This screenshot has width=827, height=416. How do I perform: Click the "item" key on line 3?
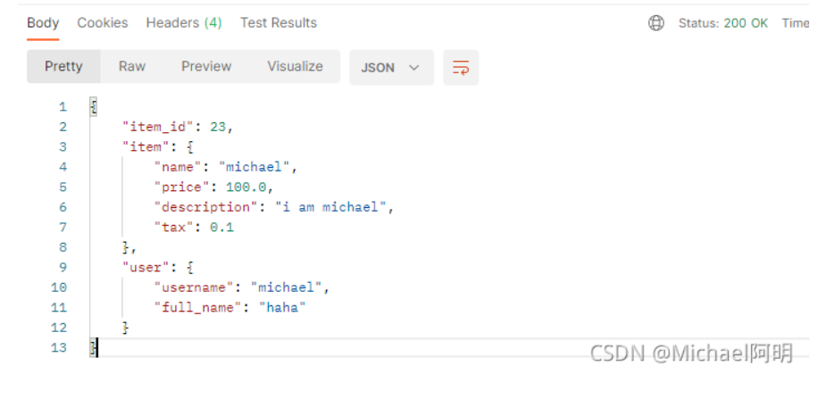coord(146,147)
